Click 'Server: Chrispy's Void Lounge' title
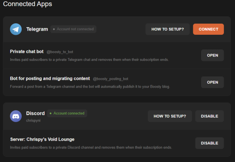 [42, 139]
